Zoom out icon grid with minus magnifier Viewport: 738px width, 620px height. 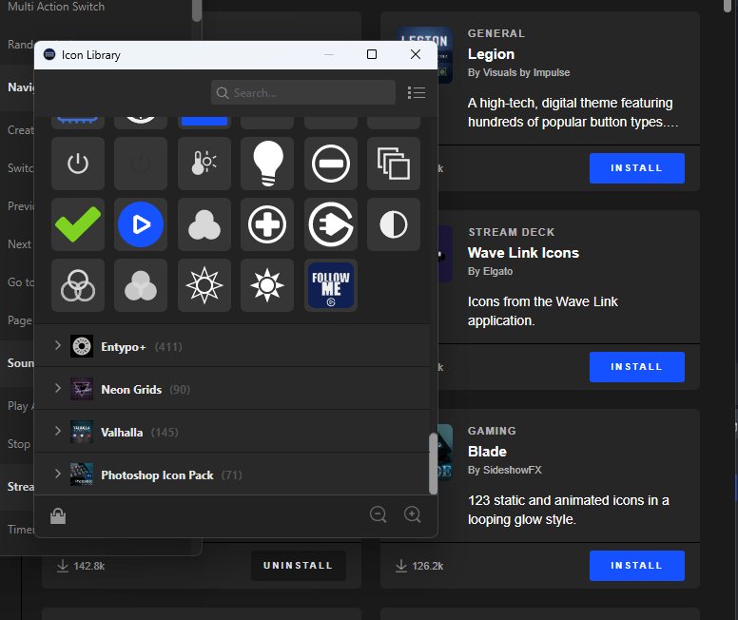point(378,514)
